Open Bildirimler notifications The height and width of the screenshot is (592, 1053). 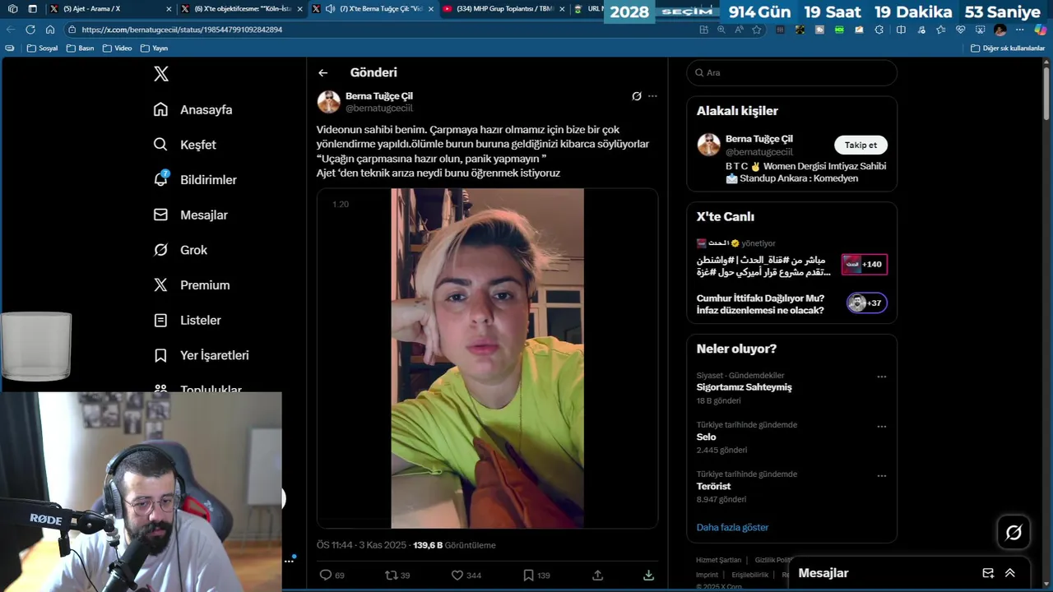click(x=195, y=179)
